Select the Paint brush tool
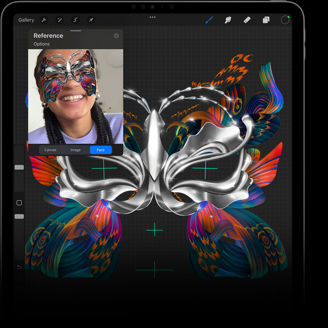The image size is (328, 328). (209, 20)
